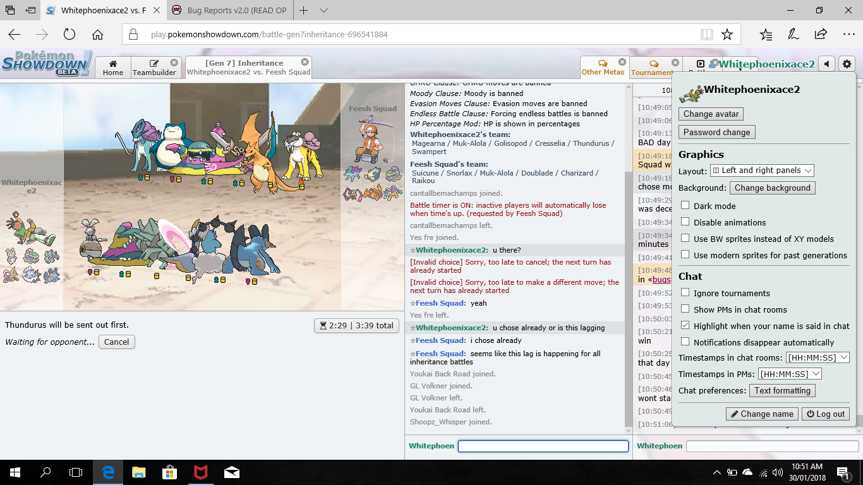Share this page from Edge toolbar
Screen dimensions: 863x485
821,34
